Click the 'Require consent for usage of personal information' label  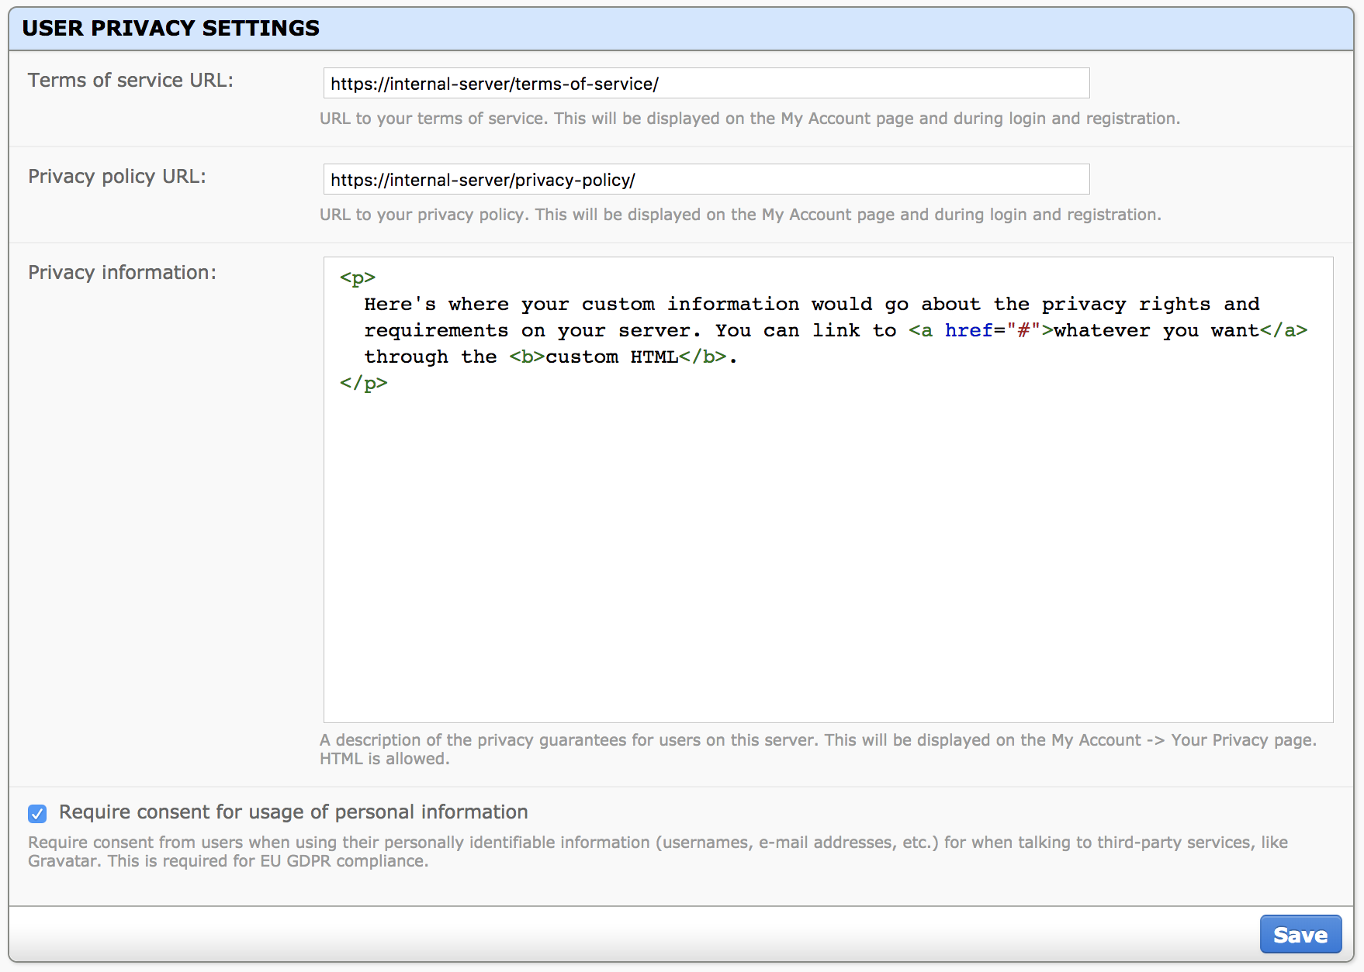click(293, 812)
